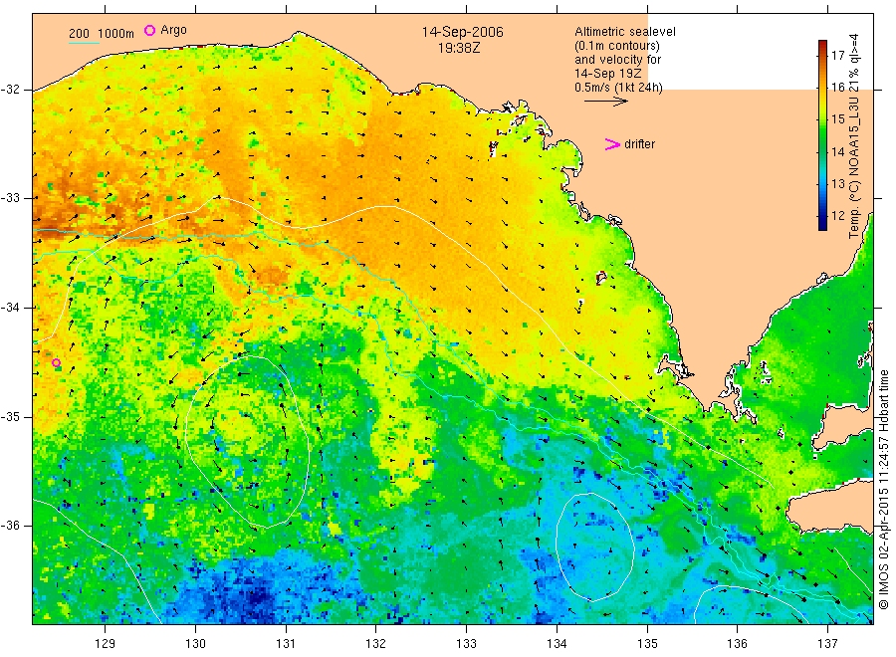
Task: Click longitude label 130
Action: click(195, 644)
